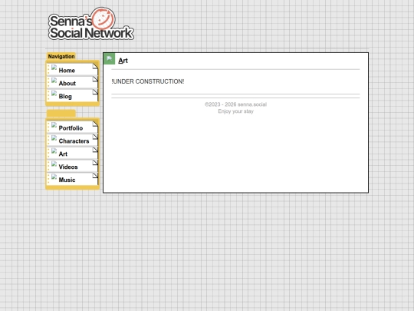Open the About navigation link
This screenshot has height=311, width=414.
tap(72, 83)
